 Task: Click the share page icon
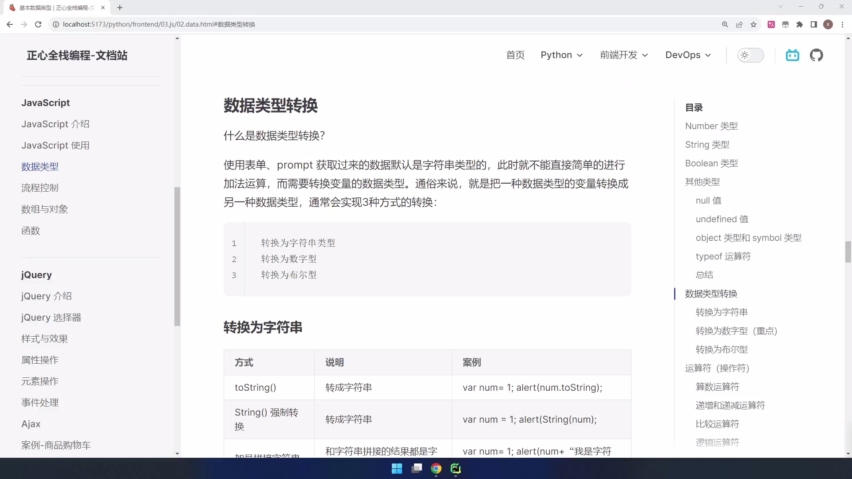(x=739, y=24)
